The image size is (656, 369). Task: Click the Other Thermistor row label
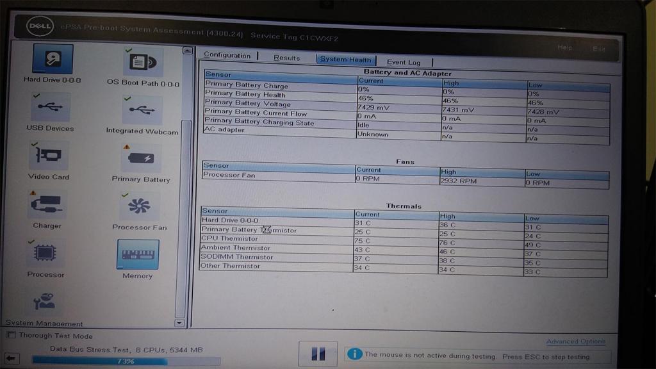[230, 266]
